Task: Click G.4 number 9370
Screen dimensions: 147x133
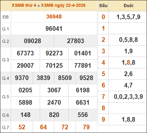Action: [22, 78]
